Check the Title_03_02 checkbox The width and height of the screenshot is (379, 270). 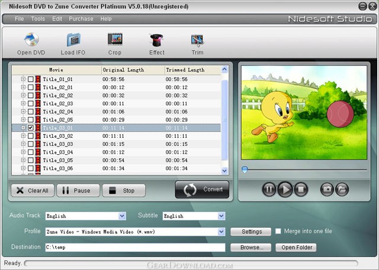30,136
